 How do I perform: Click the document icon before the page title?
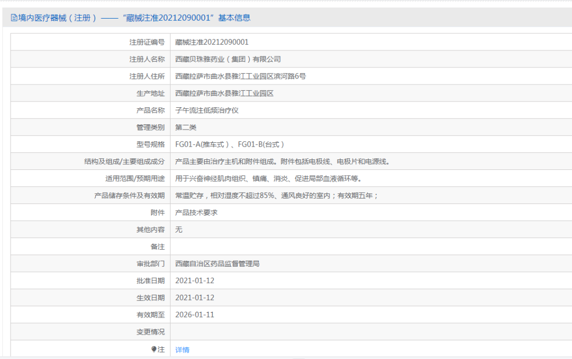[x=14, y=18]
